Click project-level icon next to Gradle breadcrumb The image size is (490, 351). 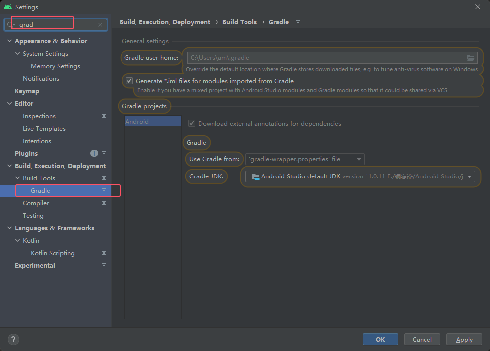pyautogui.click(x=298, y=22)
